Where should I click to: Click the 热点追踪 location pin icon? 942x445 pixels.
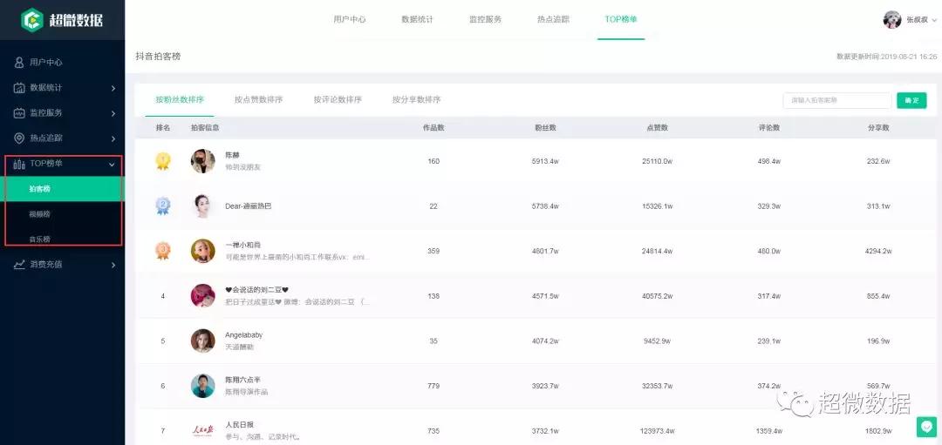point(19,138)
